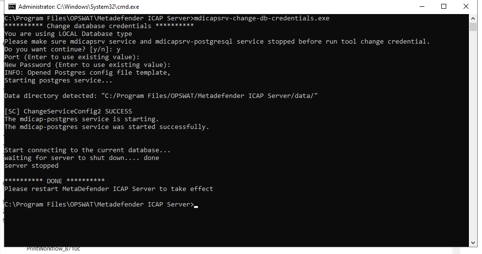Image resolution: width=482 pixels, height=254 pixels.
Task: Click PrintWorkflow_8710c text below the window
Action: coord(54,249)
